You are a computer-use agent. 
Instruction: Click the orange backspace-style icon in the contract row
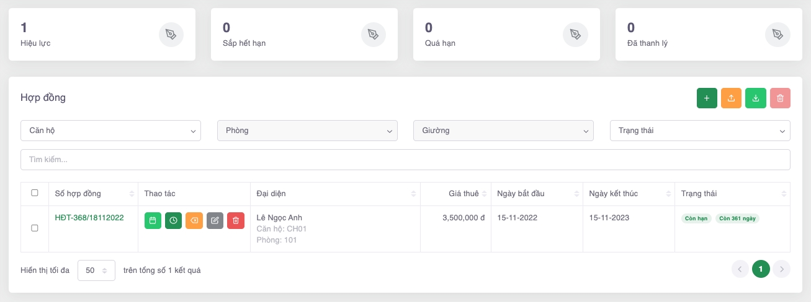(x=194, y=221)
